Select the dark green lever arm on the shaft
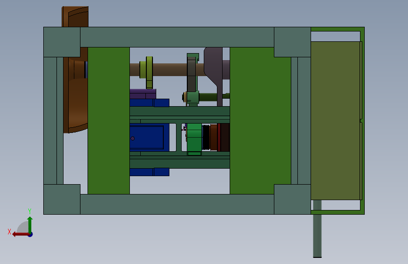 coord(192,74)
